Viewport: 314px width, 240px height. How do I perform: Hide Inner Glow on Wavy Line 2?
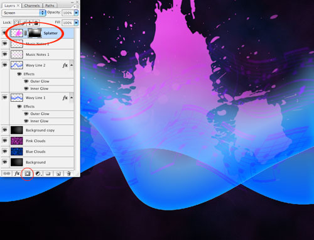point(26,89)
